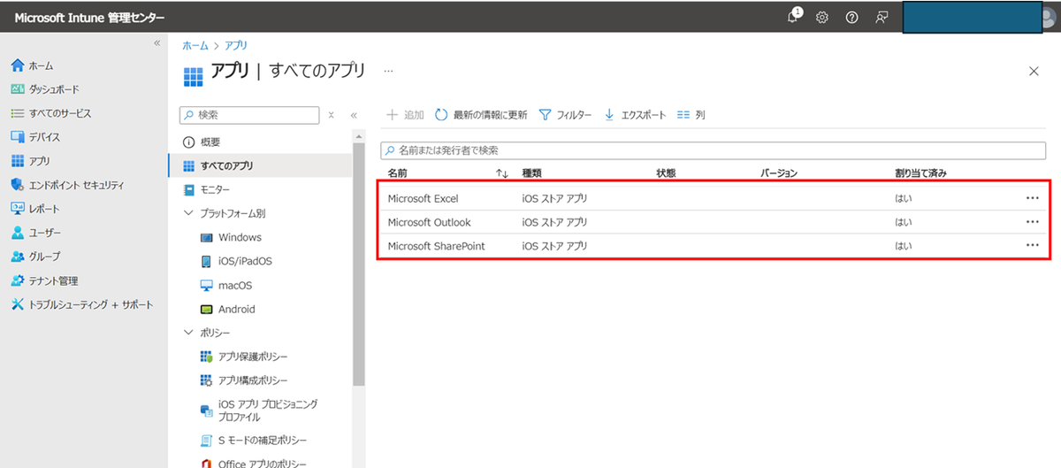Open the settings gear icon
Image resolution: width=1061 pixels, height=468 pixels.
(x=822, y=17)
